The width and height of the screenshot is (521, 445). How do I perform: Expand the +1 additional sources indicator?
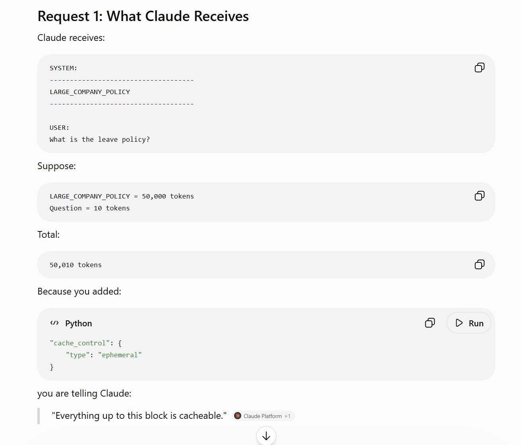287,416
